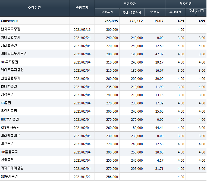Viewport: 207px width, 181px height.
Task: Select 4.17 change rate of 신영증권
Action: tap(160, 161)
